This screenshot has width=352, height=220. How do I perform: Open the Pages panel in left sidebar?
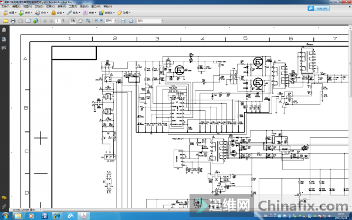pos(4,30)
